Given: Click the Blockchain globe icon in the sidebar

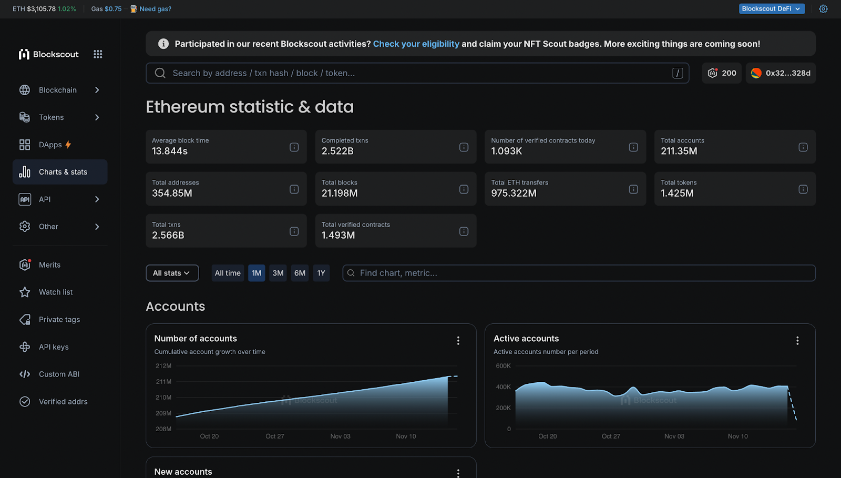Looking at the screenshot, I should (25, 90).
